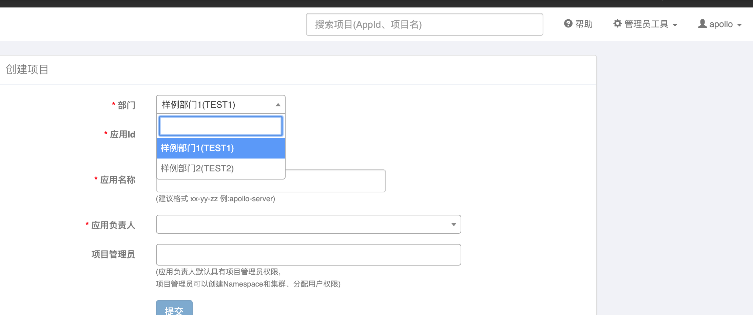Open the 帮助 help link
This screenshot has height=315, width=753.
(x=578, y=24)
